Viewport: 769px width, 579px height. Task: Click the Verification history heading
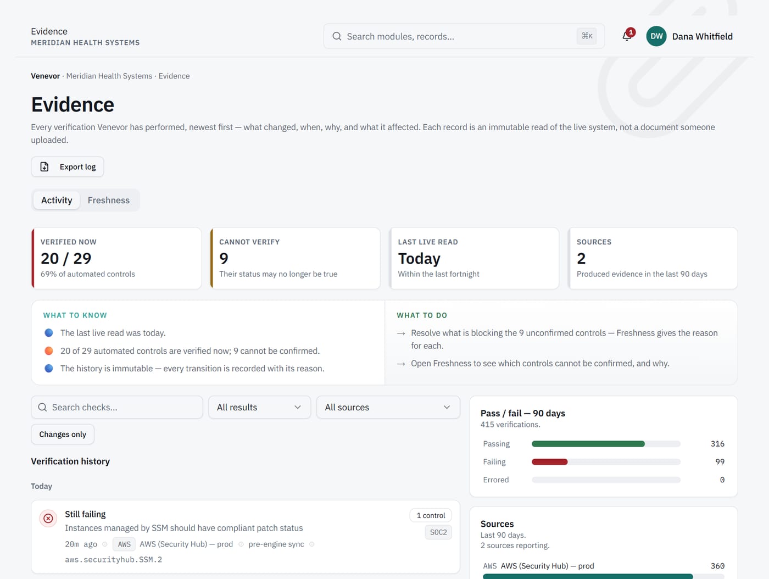point(70,461)
